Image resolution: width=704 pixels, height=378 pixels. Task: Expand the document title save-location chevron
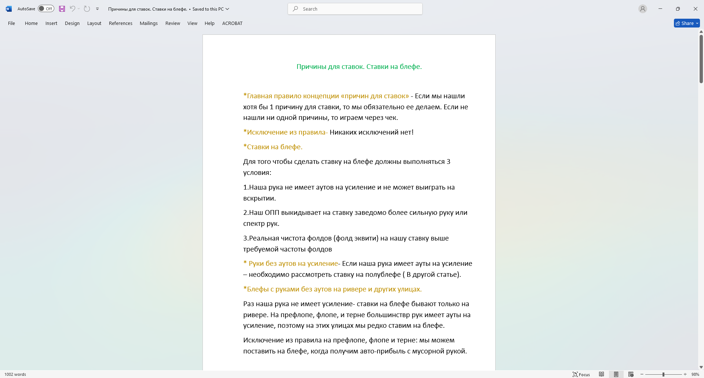pos(227,9)
